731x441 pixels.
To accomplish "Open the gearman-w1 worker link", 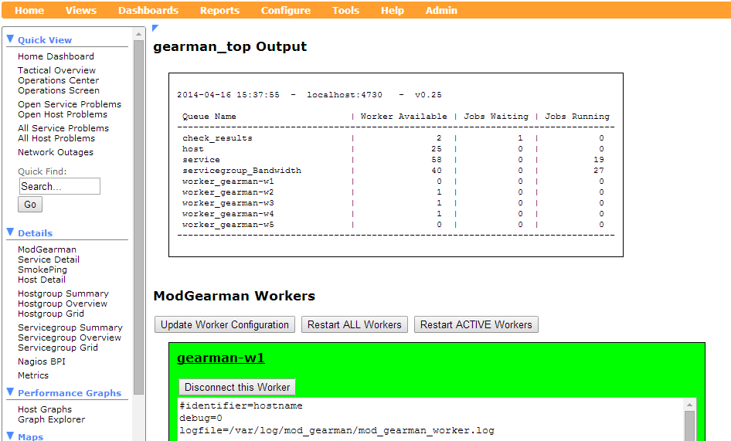I will 220,358.
